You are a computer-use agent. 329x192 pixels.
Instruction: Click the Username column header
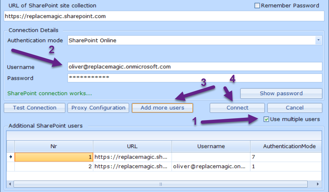[x=211, y=146]
